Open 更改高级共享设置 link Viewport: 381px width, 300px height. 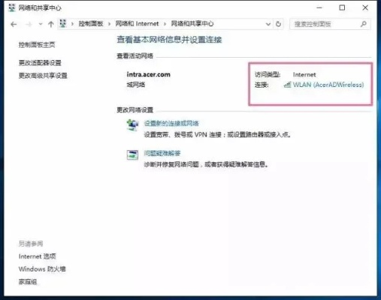click(x=43, y=76)
